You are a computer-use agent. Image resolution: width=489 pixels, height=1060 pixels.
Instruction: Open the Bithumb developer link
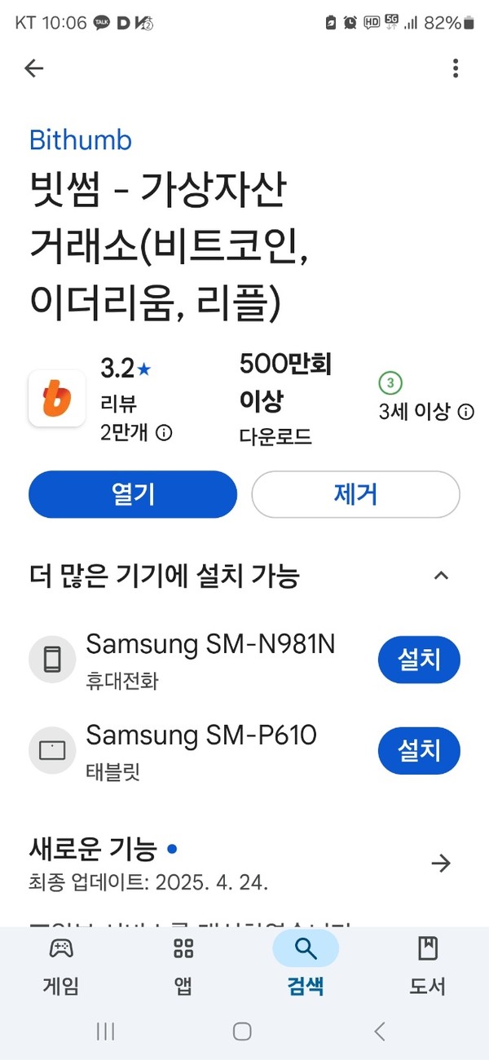click(80, 140)
